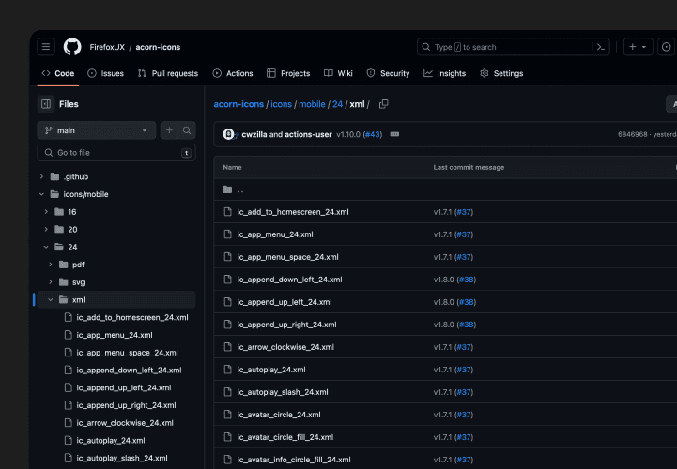Open the acorn-icons repository link in header

(x=158, y=47)
